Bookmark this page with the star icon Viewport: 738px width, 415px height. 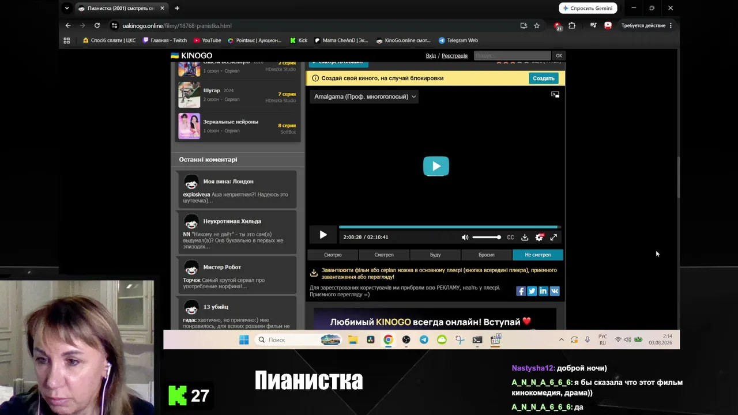[537, 25]
